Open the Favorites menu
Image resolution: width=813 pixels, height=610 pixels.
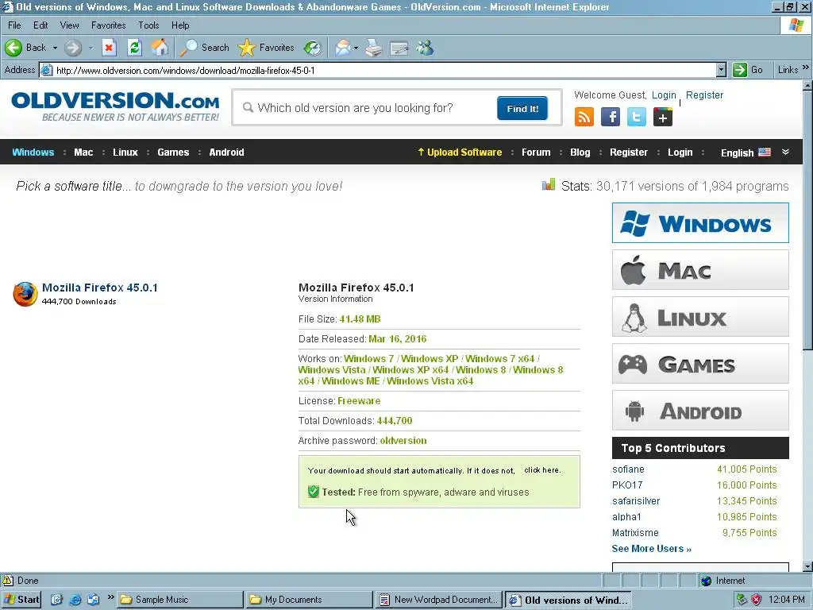point(108,25)
